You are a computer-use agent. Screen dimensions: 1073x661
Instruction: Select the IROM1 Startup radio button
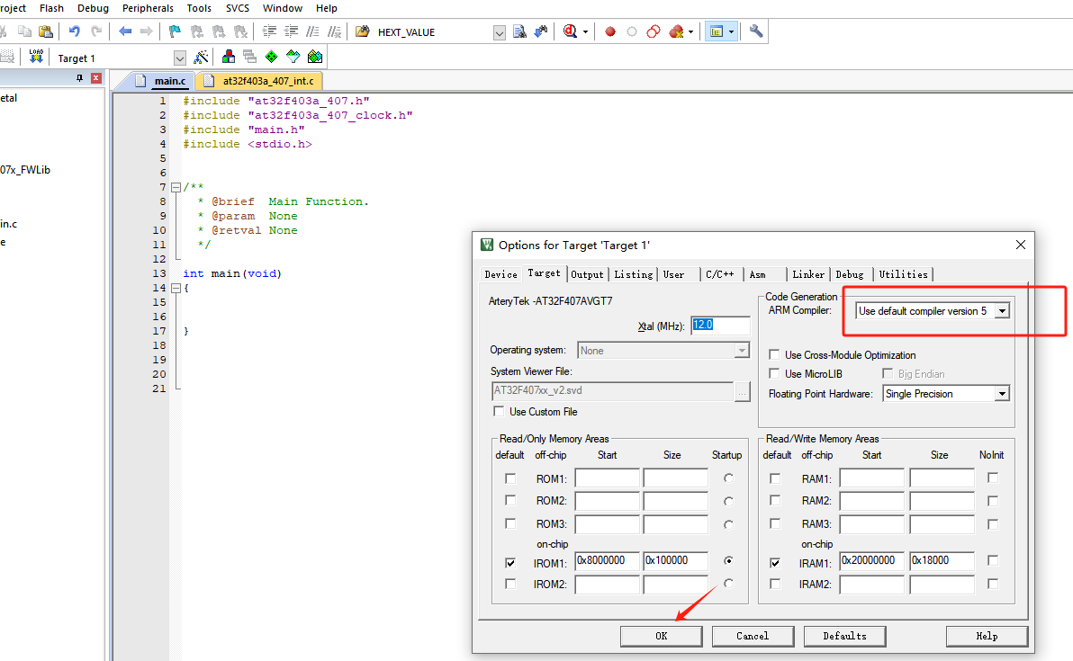click(x=728, y=560)
